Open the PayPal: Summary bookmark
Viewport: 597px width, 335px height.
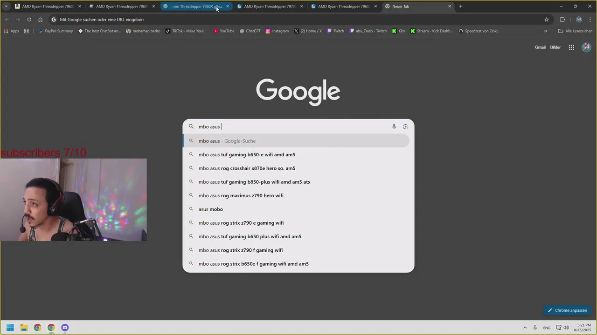click(56, 31)
